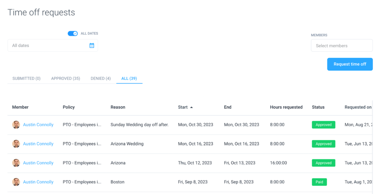Open the Select members dropdown
This screenshot has width=380, height=194.
coord(341,46)
